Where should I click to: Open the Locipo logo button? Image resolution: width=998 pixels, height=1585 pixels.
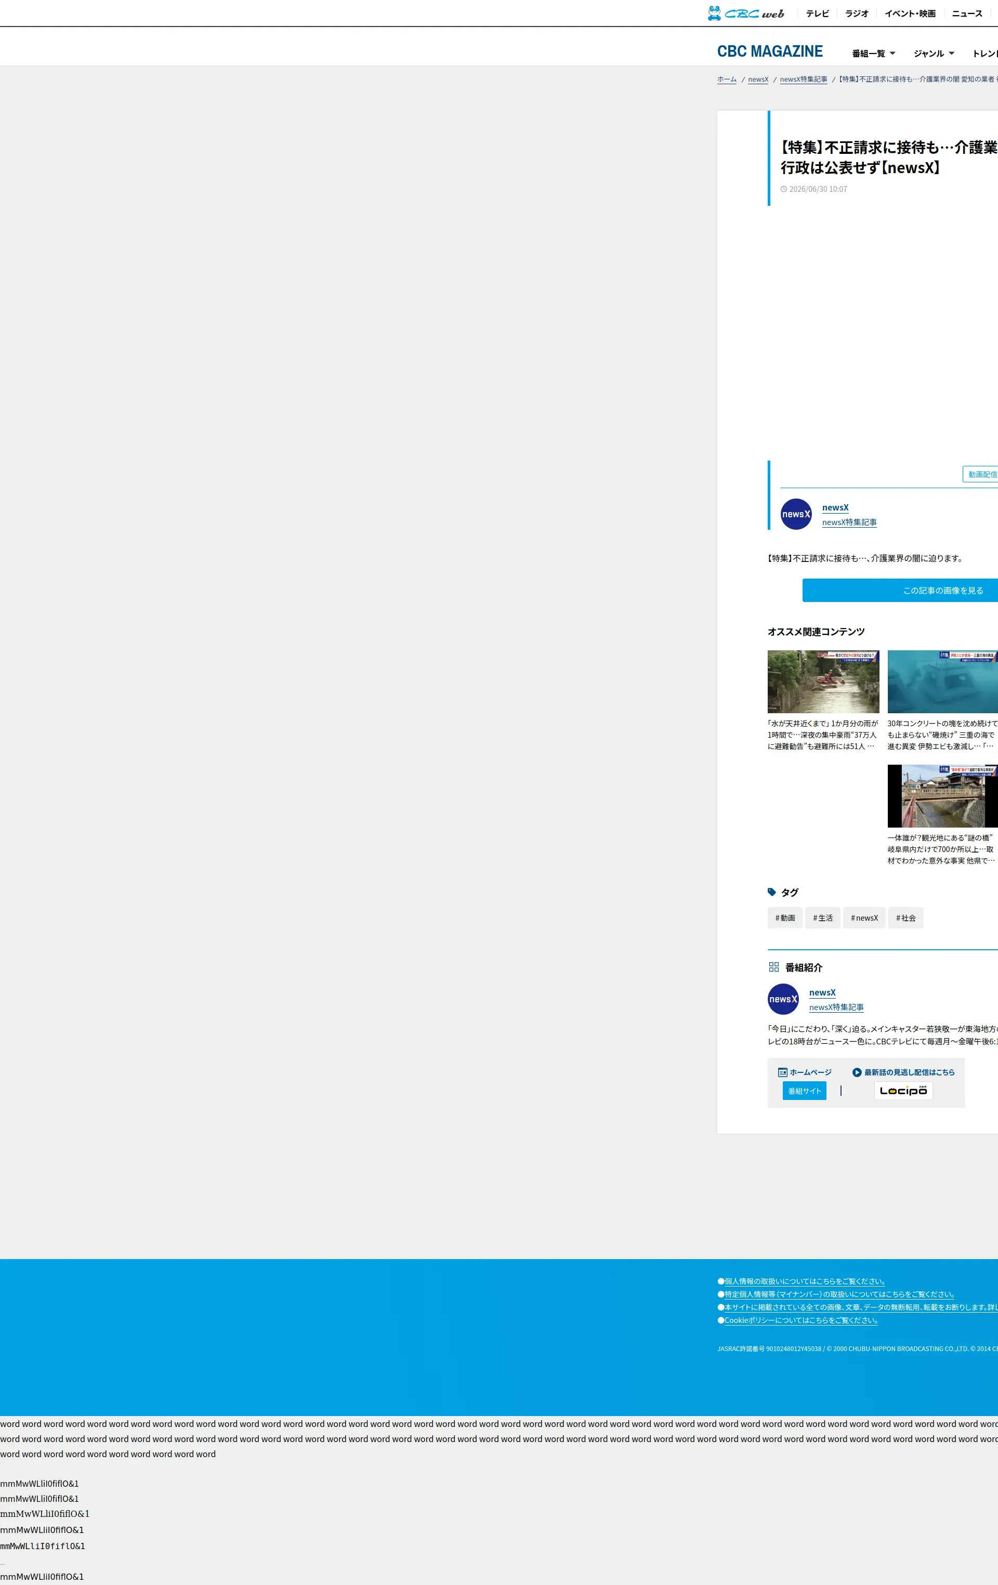click(x=903, y=1091)
